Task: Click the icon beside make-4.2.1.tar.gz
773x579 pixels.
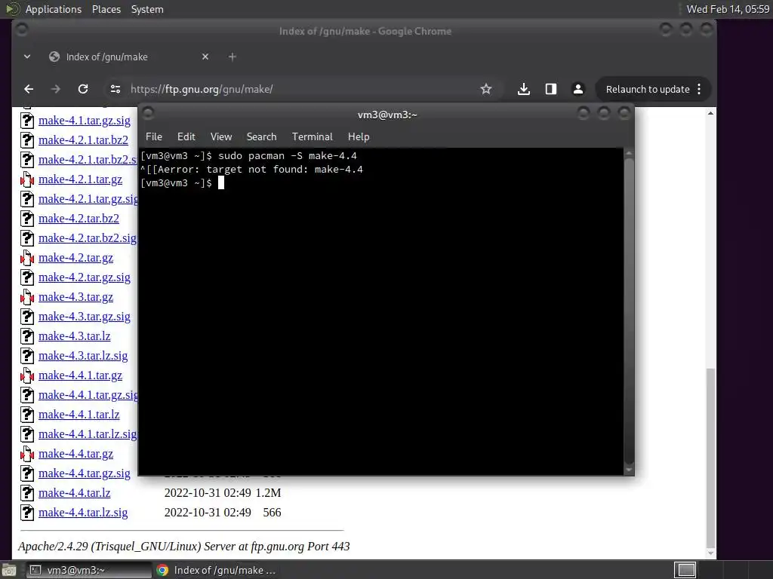Action: pos(27,179)
